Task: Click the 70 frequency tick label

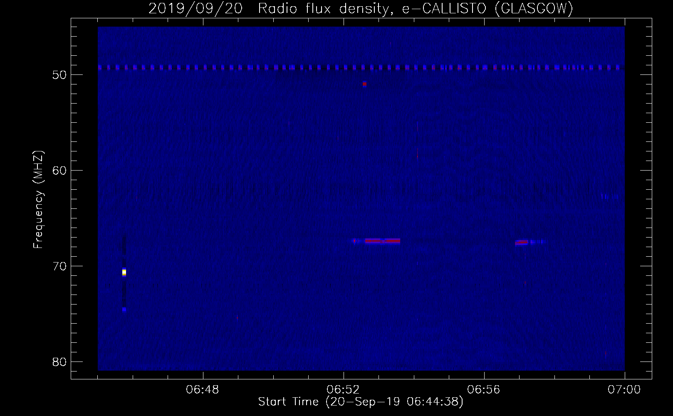Action: point(59,266)
